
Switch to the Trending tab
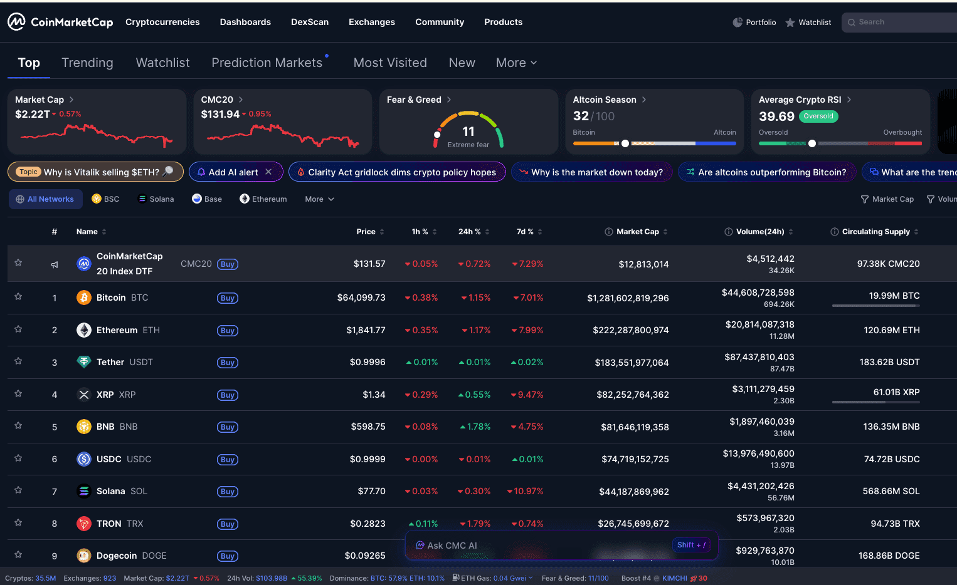[87, 63]
